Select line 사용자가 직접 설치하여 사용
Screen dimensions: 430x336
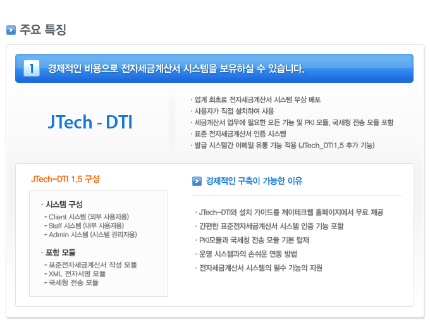(x=232, y=111)
